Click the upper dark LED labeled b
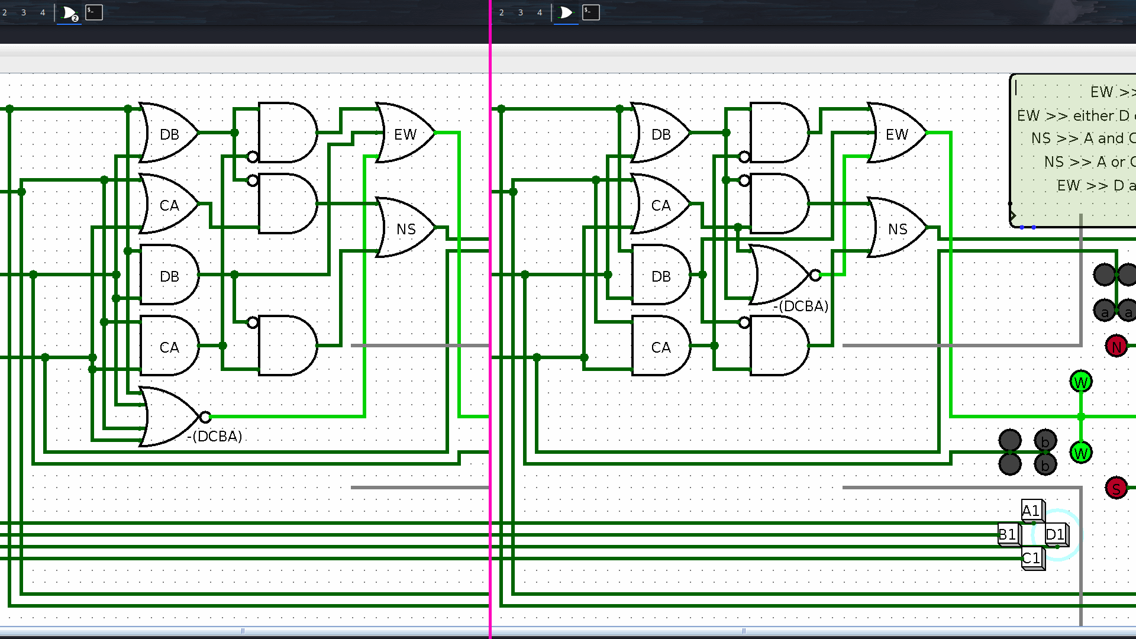This screenshot has height=639, width=1136. pos(1045,441)
